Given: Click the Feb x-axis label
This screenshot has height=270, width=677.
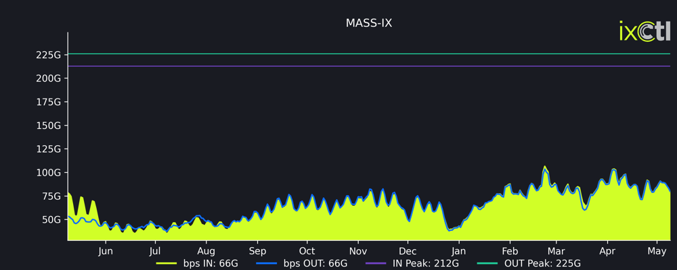Looking at the screenshot, I should 510,251.
